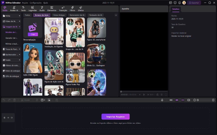Open the Transição transitions panel
Screen dimensions: 217x135
(63, 9)
